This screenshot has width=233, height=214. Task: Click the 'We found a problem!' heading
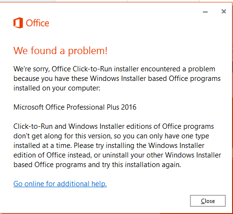[60, 51]
